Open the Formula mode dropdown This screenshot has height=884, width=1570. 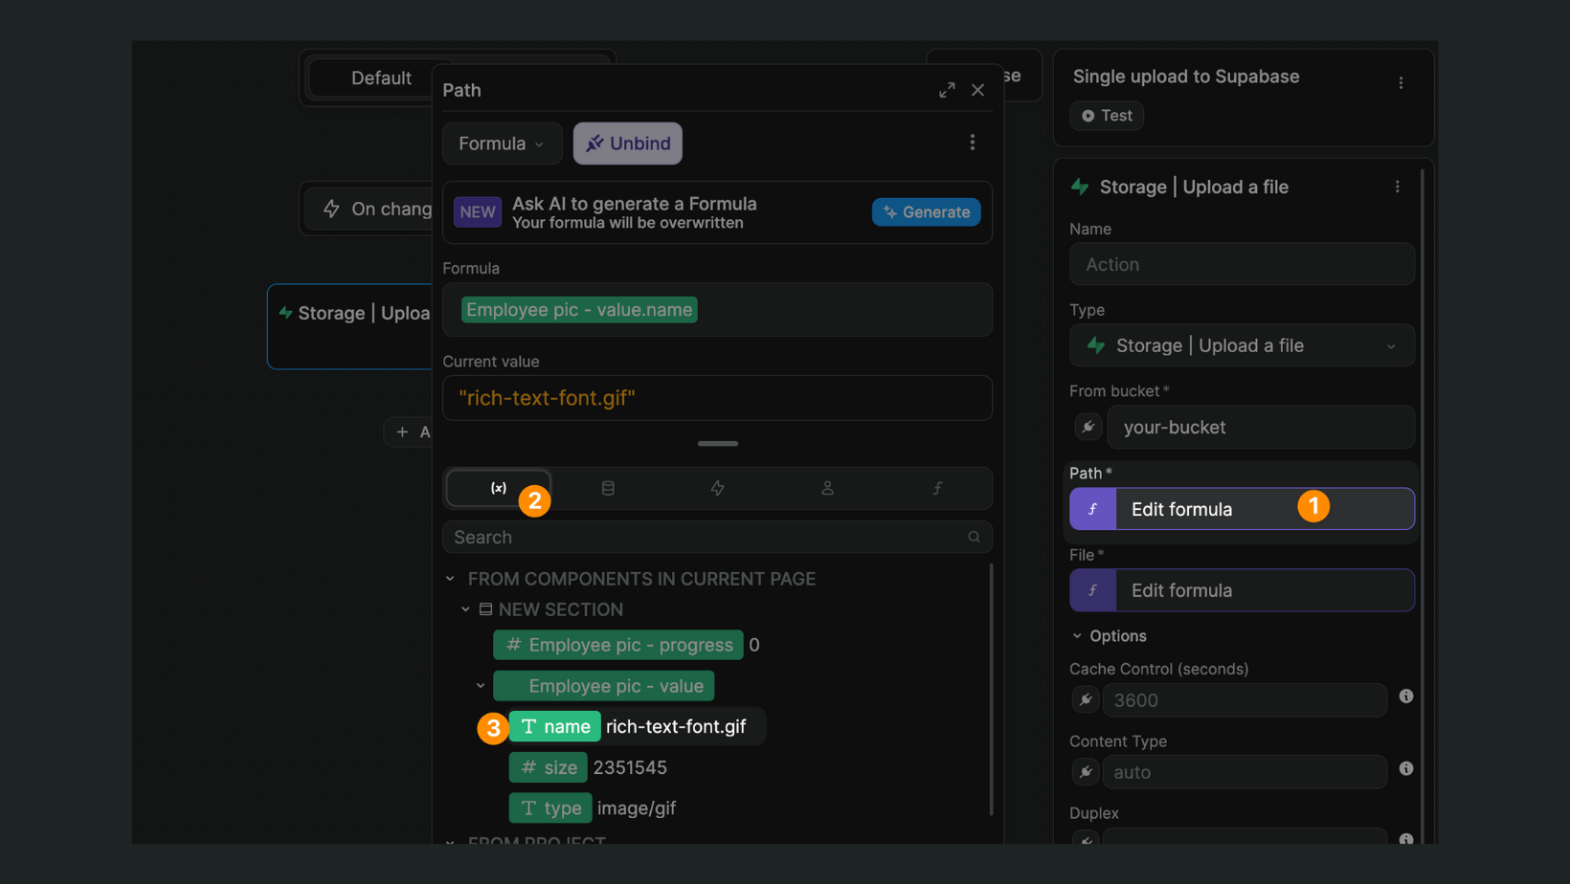click(502, 144)
